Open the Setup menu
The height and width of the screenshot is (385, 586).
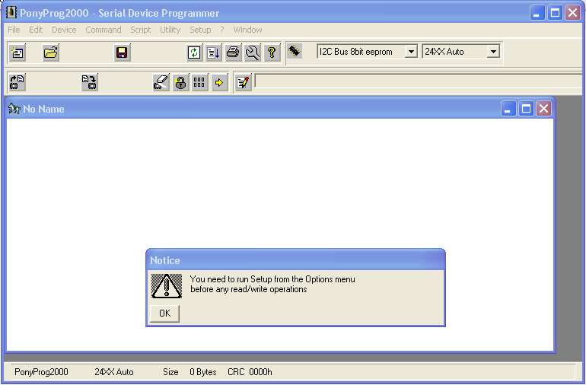pyautogui.click(x=200, y=30)
